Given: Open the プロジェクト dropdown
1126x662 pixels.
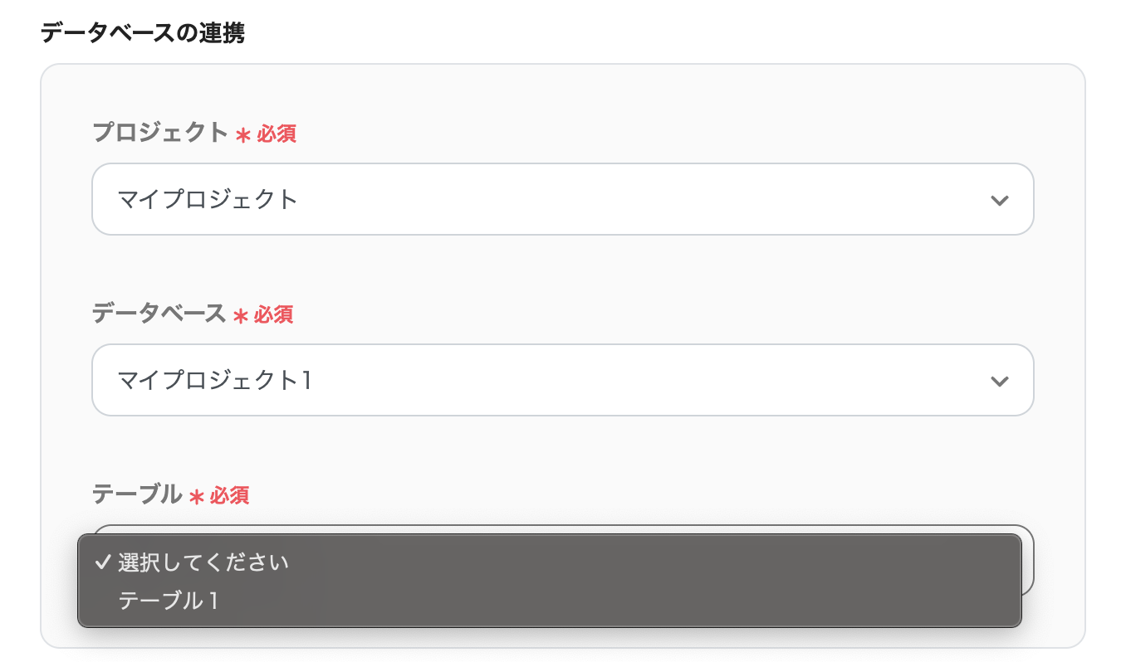Looking at the screenshot, I should [x=562, y=199].
